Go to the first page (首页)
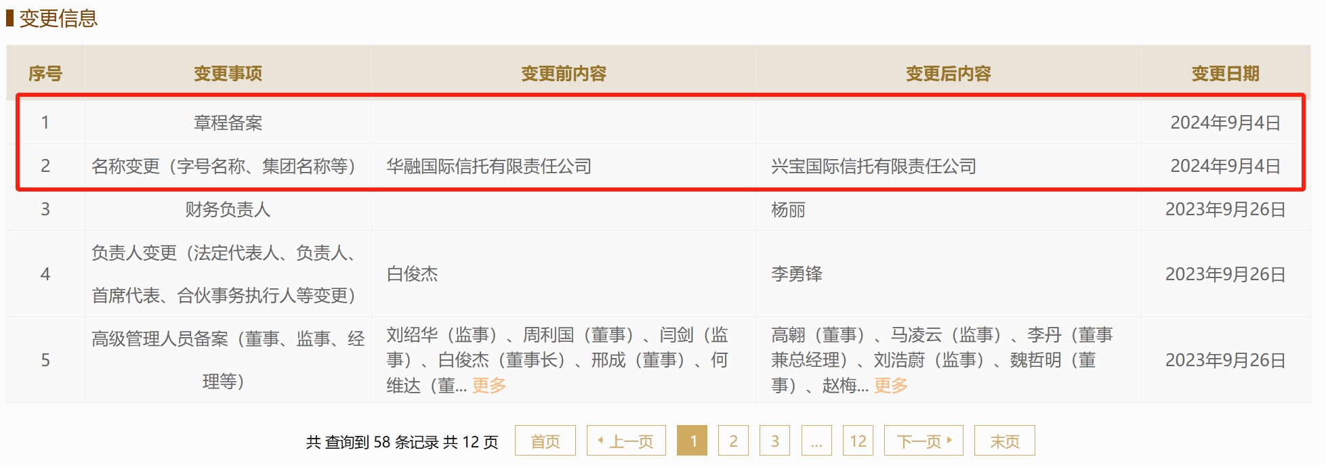 (x=545, y=441)
